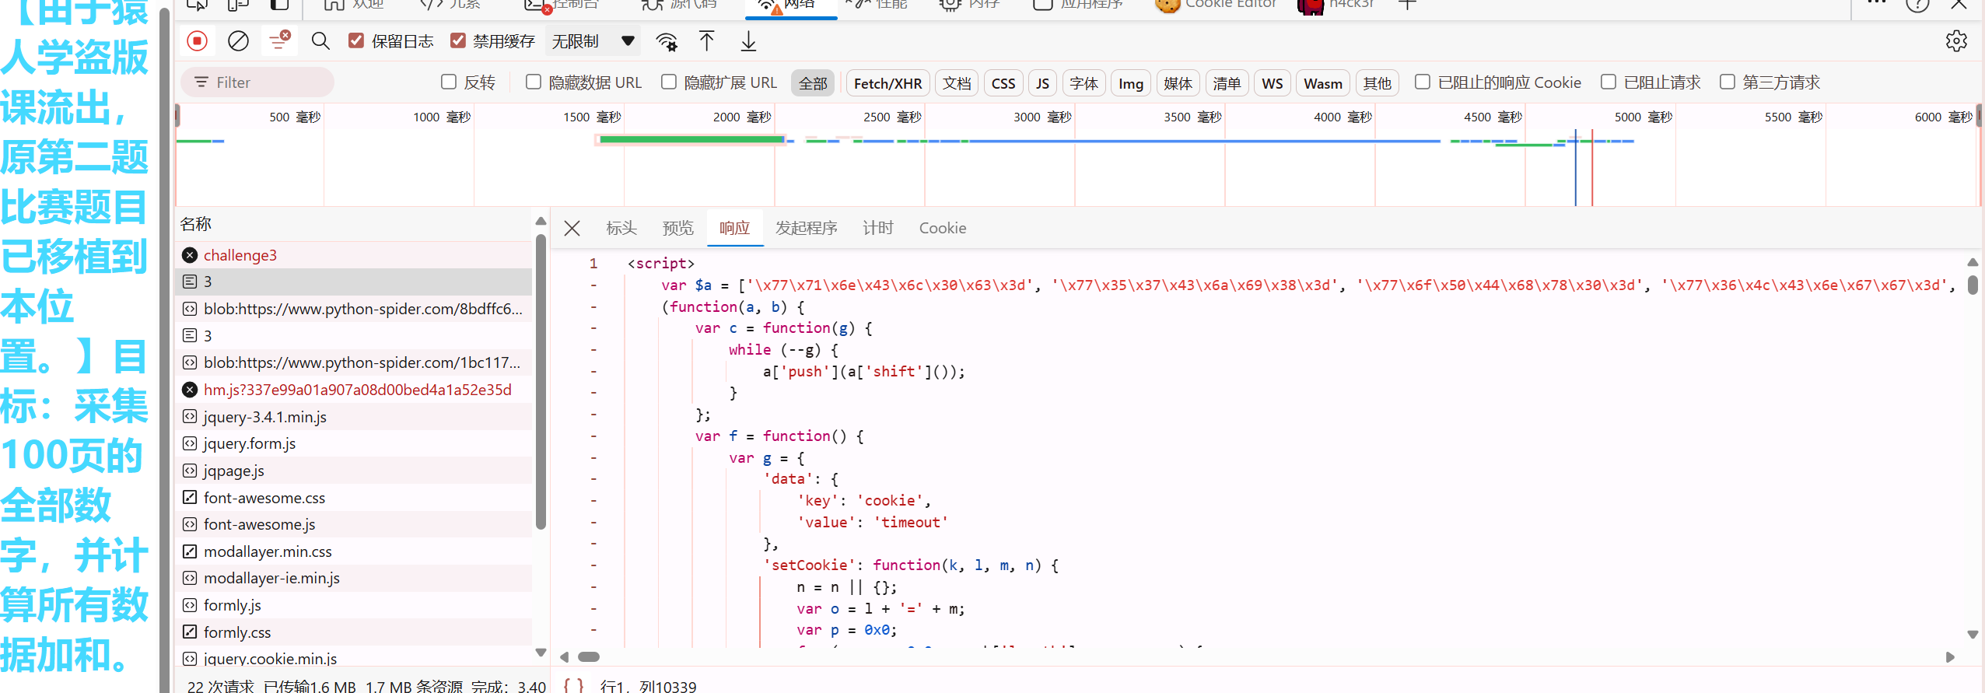Pretty-print response with braces icon

[x=573, y=685]
